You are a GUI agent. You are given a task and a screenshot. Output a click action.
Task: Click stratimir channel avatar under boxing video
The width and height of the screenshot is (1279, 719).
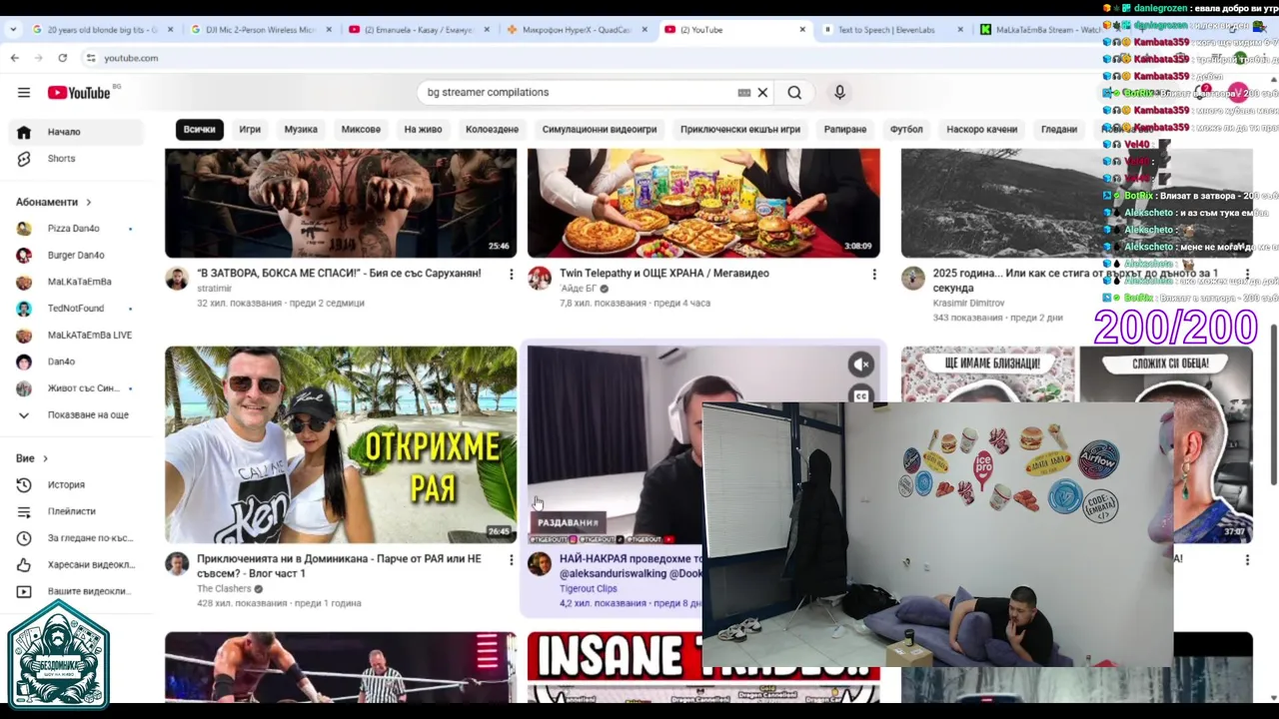coord(177,279)
